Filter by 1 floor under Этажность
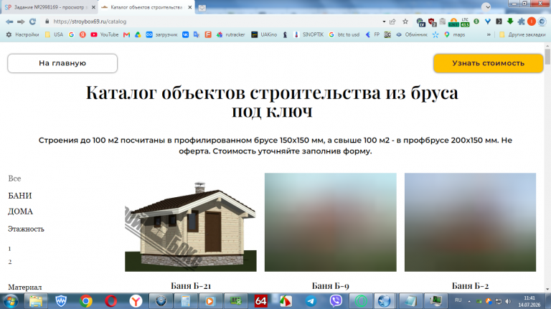The image size is (551, 309). (x=9, y=249)
